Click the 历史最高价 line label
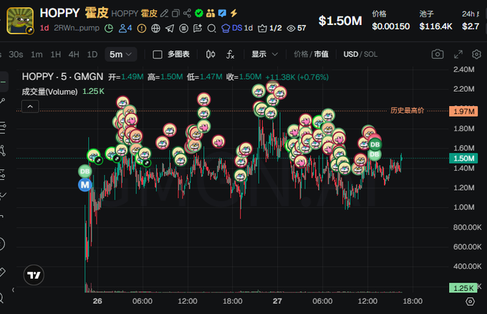 [x=407, y=110]
